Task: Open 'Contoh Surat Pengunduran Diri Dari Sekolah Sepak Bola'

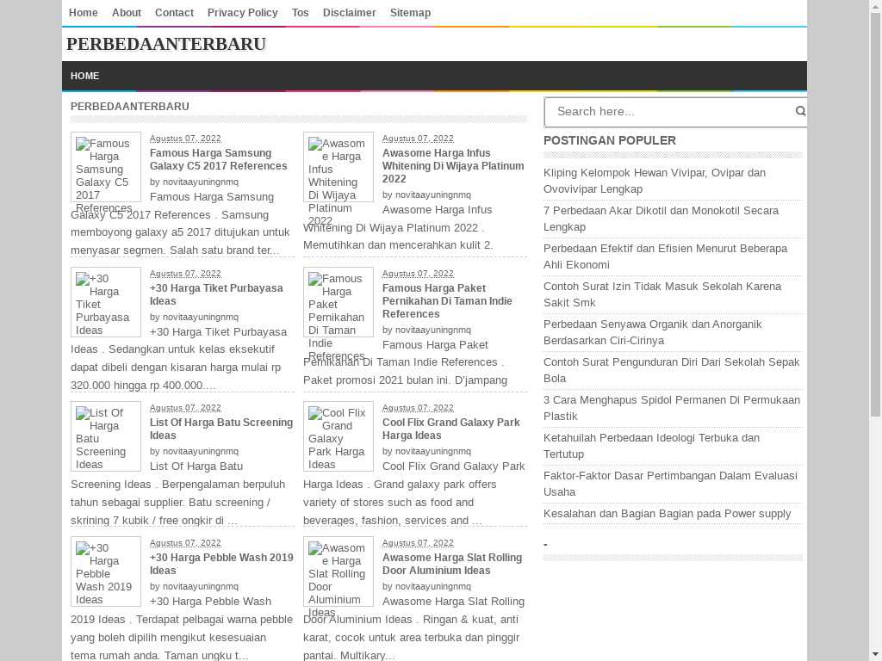Action: coord(672,370)
